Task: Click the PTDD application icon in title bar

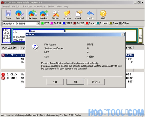Action: click(2, 2)
